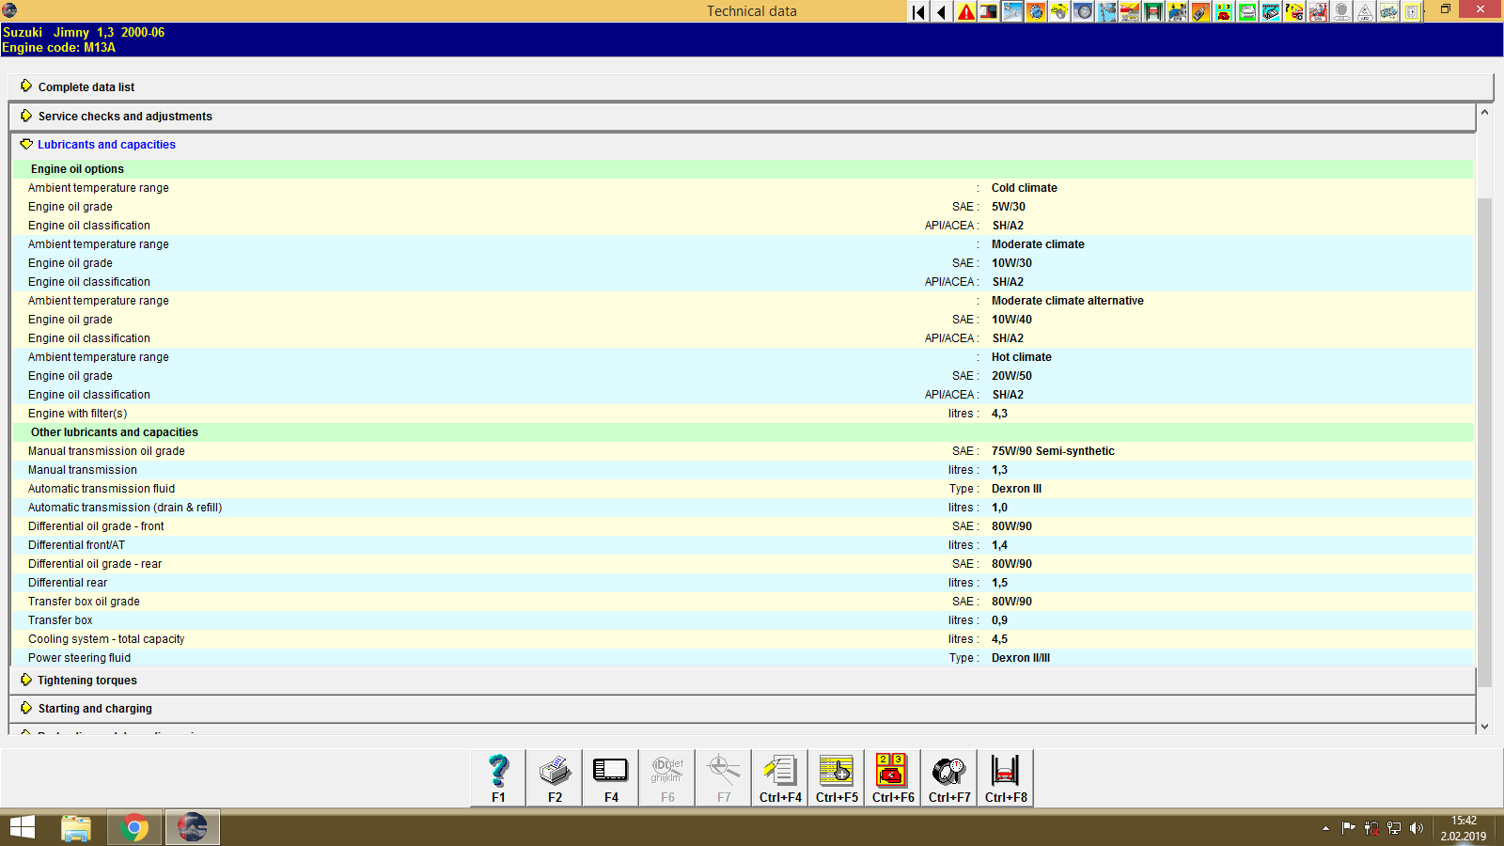
Task: Click the F4 display settings icon
Action: [x=610, y=776]
